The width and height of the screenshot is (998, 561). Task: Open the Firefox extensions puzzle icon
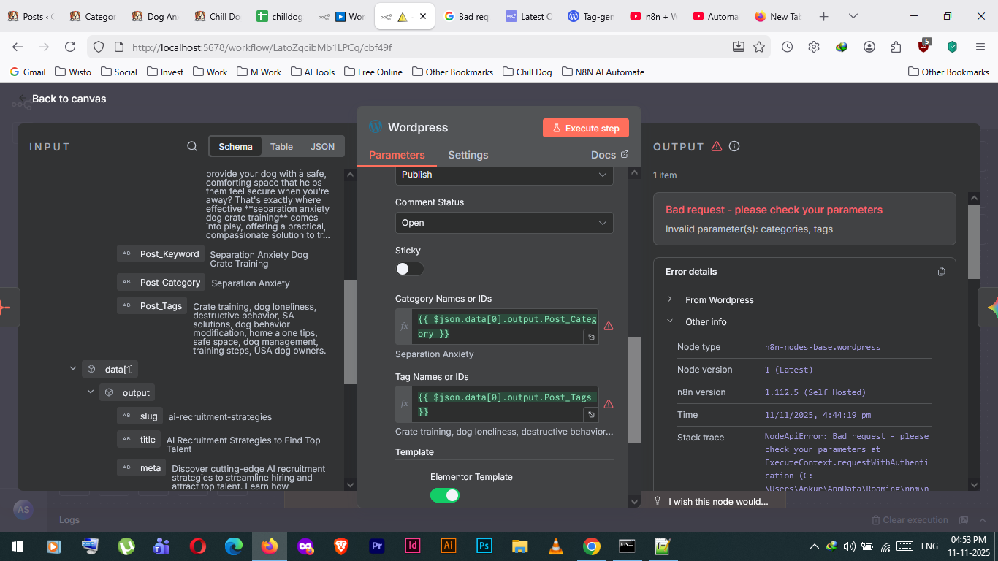coord(896,47)
